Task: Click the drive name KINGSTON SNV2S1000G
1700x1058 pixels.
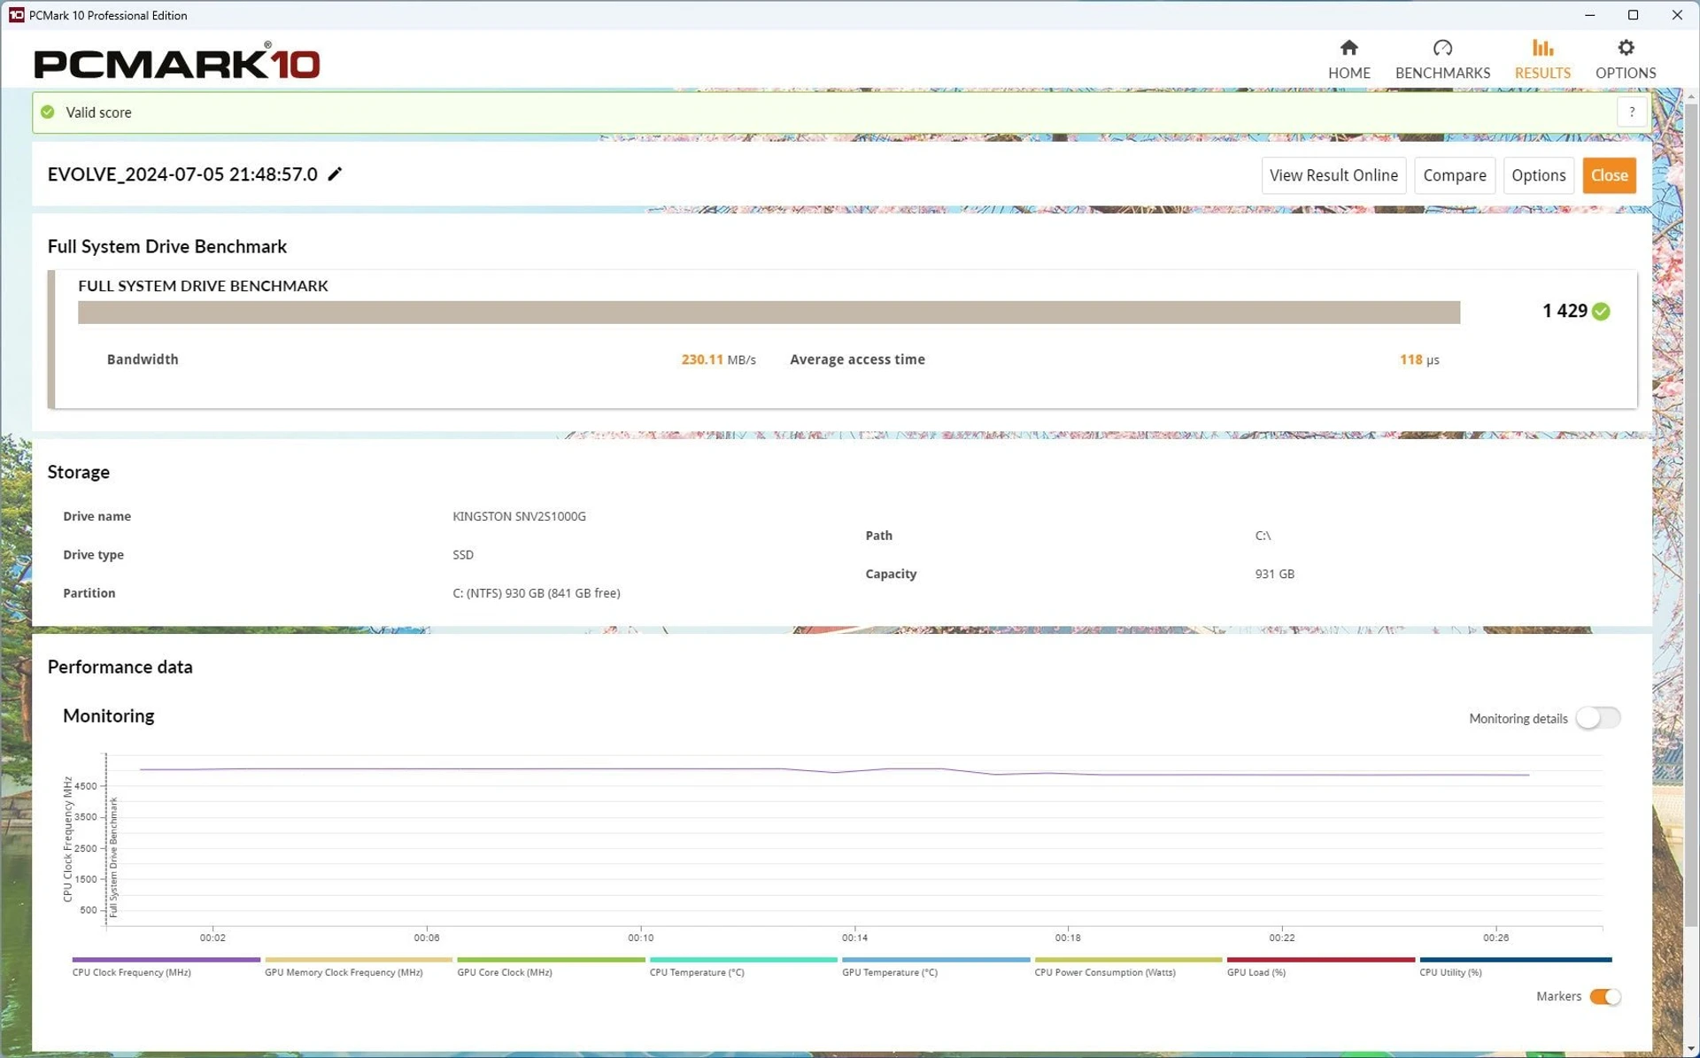Action: (519, 516)
